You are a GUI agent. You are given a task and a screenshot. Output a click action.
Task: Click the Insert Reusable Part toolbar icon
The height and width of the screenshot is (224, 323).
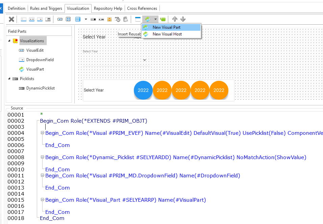148,19
